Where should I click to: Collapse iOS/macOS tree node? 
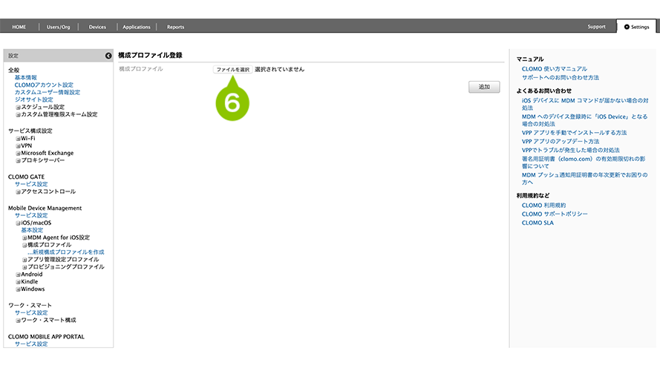[x=18, y=223]
